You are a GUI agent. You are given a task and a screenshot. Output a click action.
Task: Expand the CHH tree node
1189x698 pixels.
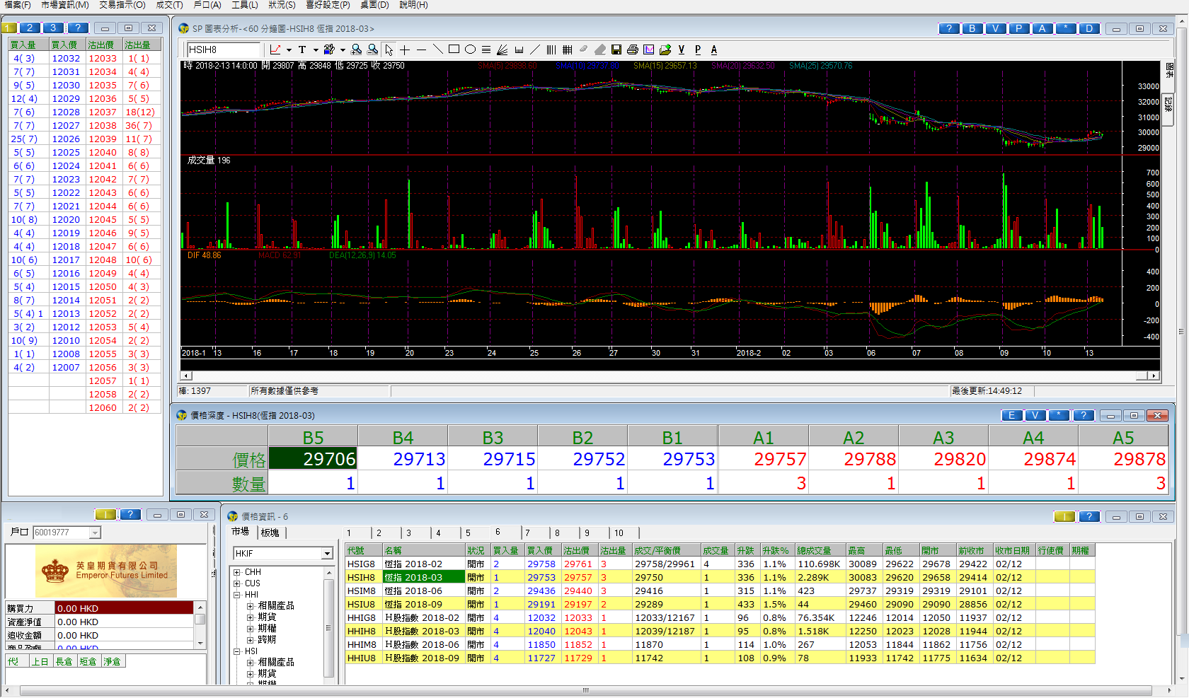(237, 572)
